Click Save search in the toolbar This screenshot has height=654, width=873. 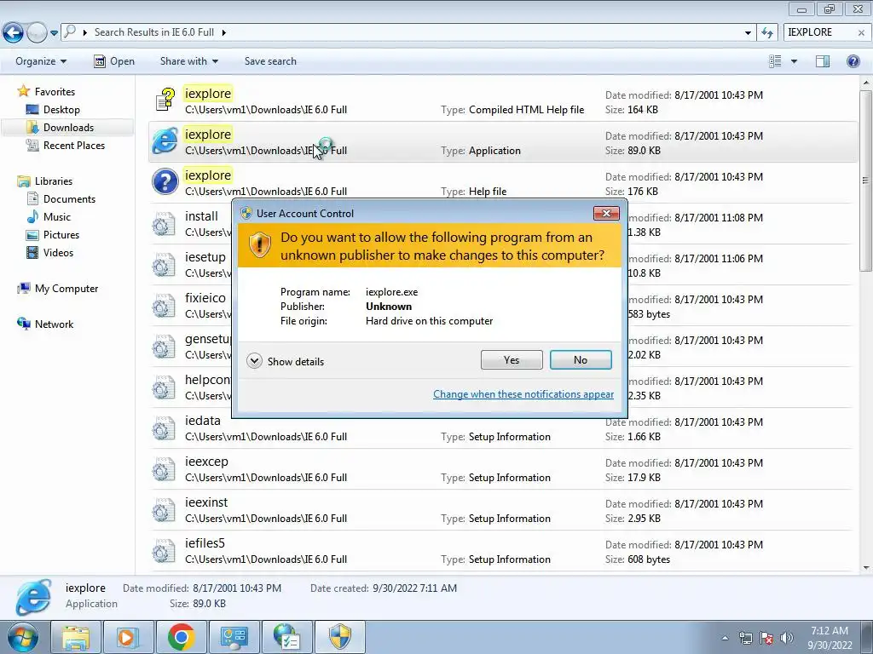[x=270, y=61]
